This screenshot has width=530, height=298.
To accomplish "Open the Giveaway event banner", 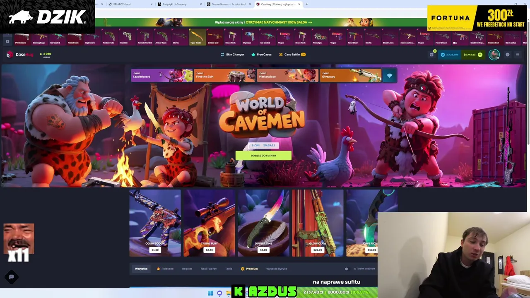I will 351,75.
